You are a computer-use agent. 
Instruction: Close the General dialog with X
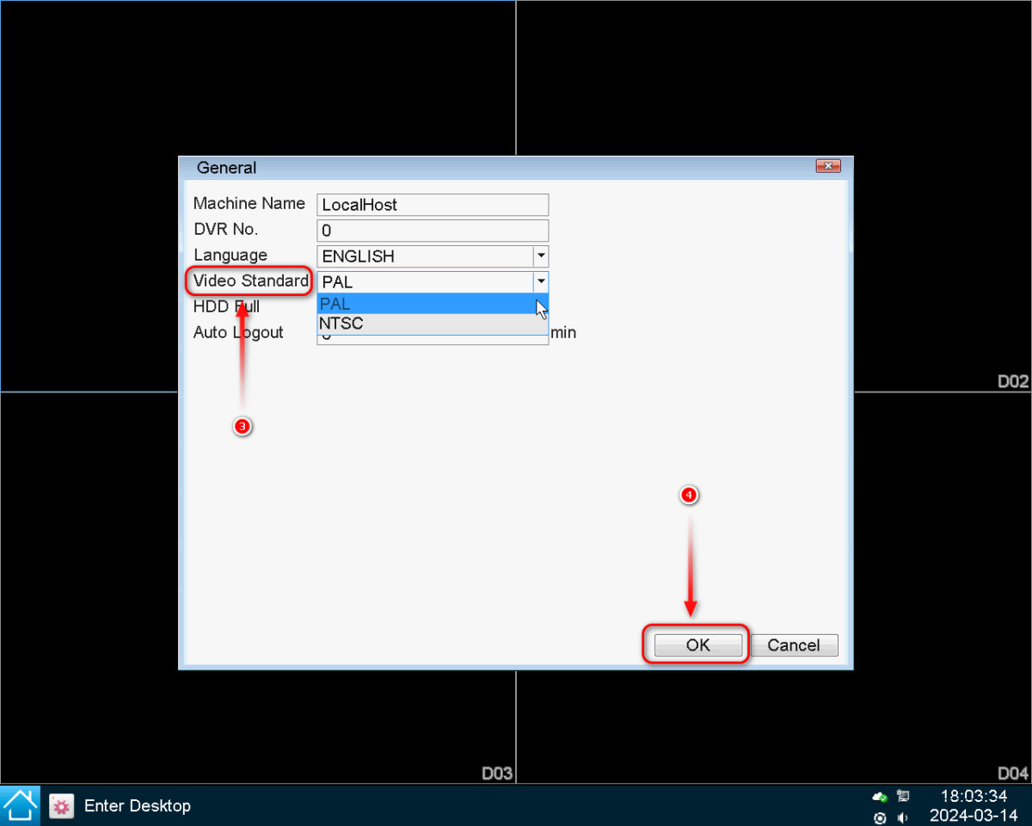(x=827, y=166)
